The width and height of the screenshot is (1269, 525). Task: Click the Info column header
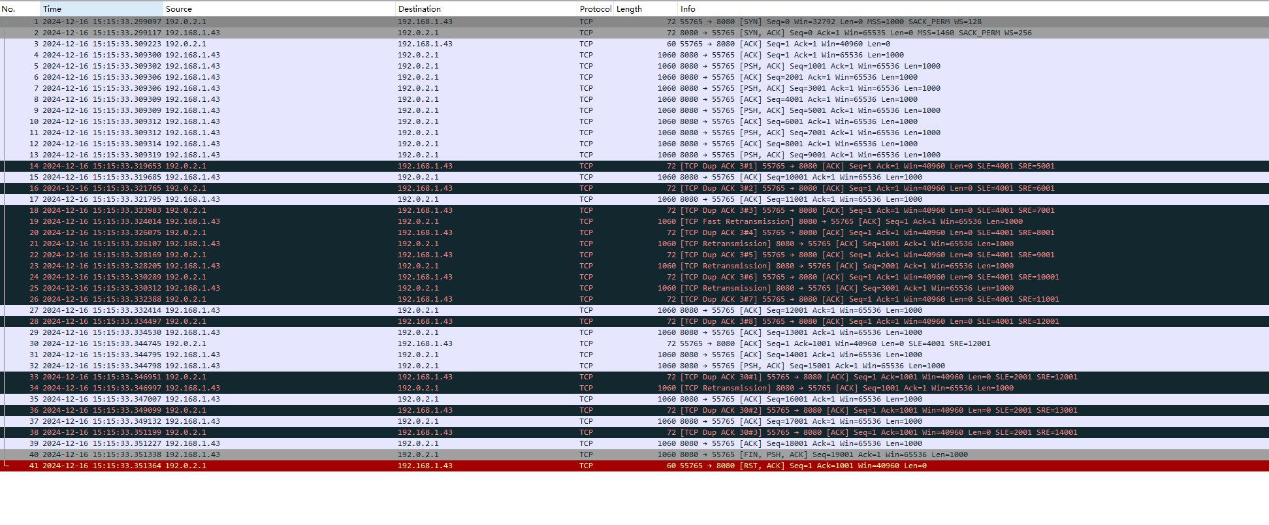coord(973,8)
